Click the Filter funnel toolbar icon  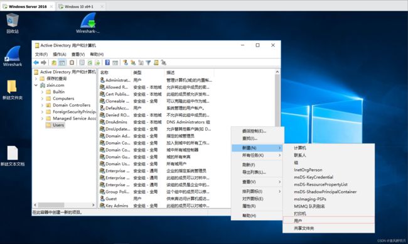coord(148,62)
